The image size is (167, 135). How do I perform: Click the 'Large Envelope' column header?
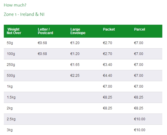pos(78,31)
